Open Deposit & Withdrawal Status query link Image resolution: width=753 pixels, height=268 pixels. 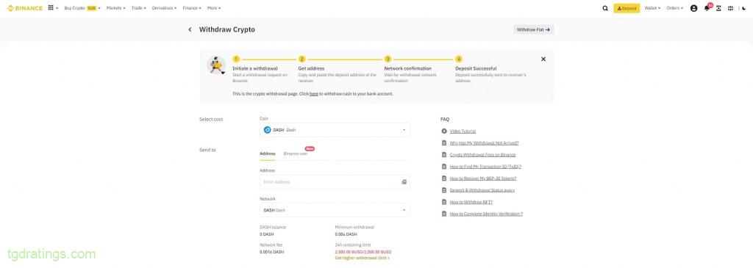pos(482,190)
